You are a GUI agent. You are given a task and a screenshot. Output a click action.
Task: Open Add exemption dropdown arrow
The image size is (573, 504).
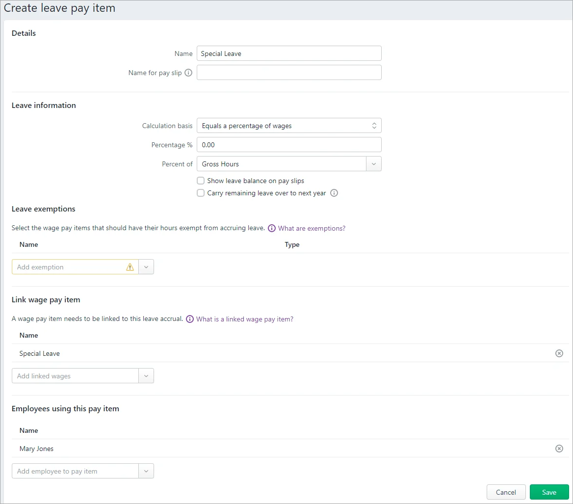click(x=146, y=267)
